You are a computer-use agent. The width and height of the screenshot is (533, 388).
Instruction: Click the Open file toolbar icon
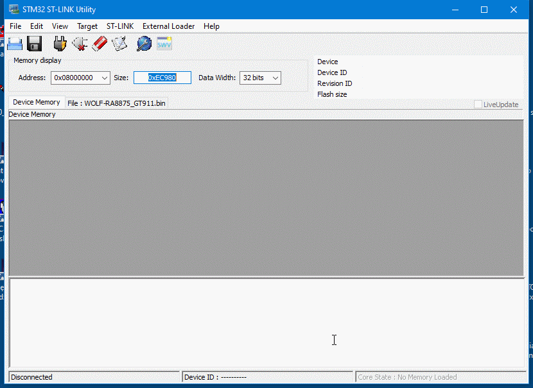pyautogui.click(x=15, y=44)
